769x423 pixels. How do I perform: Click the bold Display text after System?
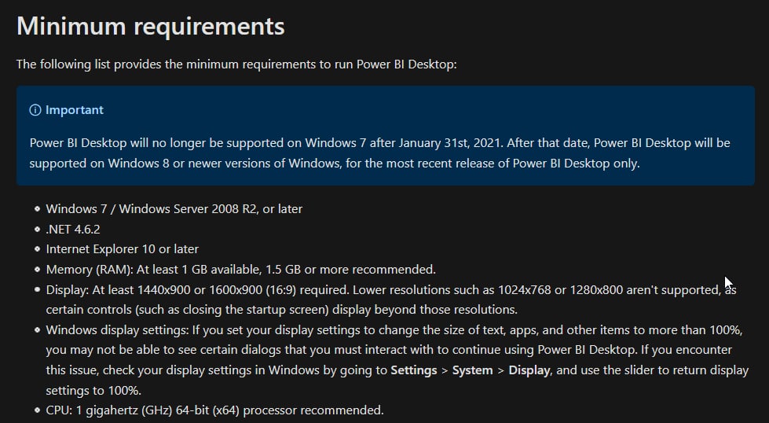(529, 370)
